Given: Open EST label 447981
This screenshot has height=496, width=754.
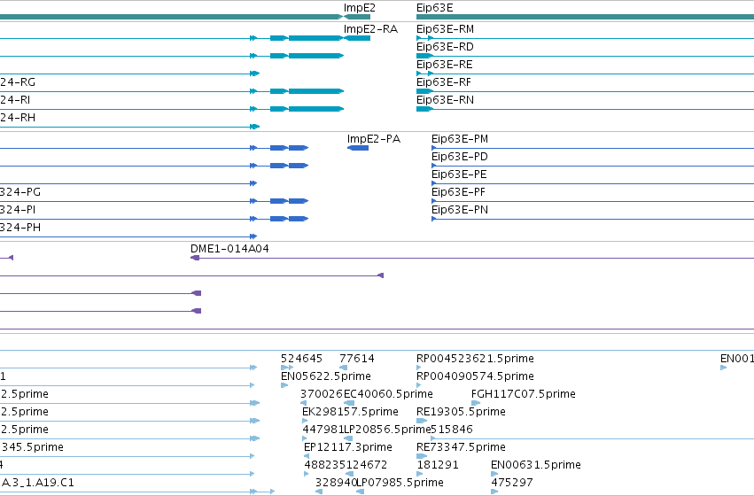Looking at the screenshot, I should [323, 430].
